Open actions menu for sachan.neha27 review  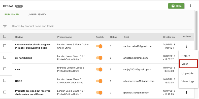click(186, 46)
